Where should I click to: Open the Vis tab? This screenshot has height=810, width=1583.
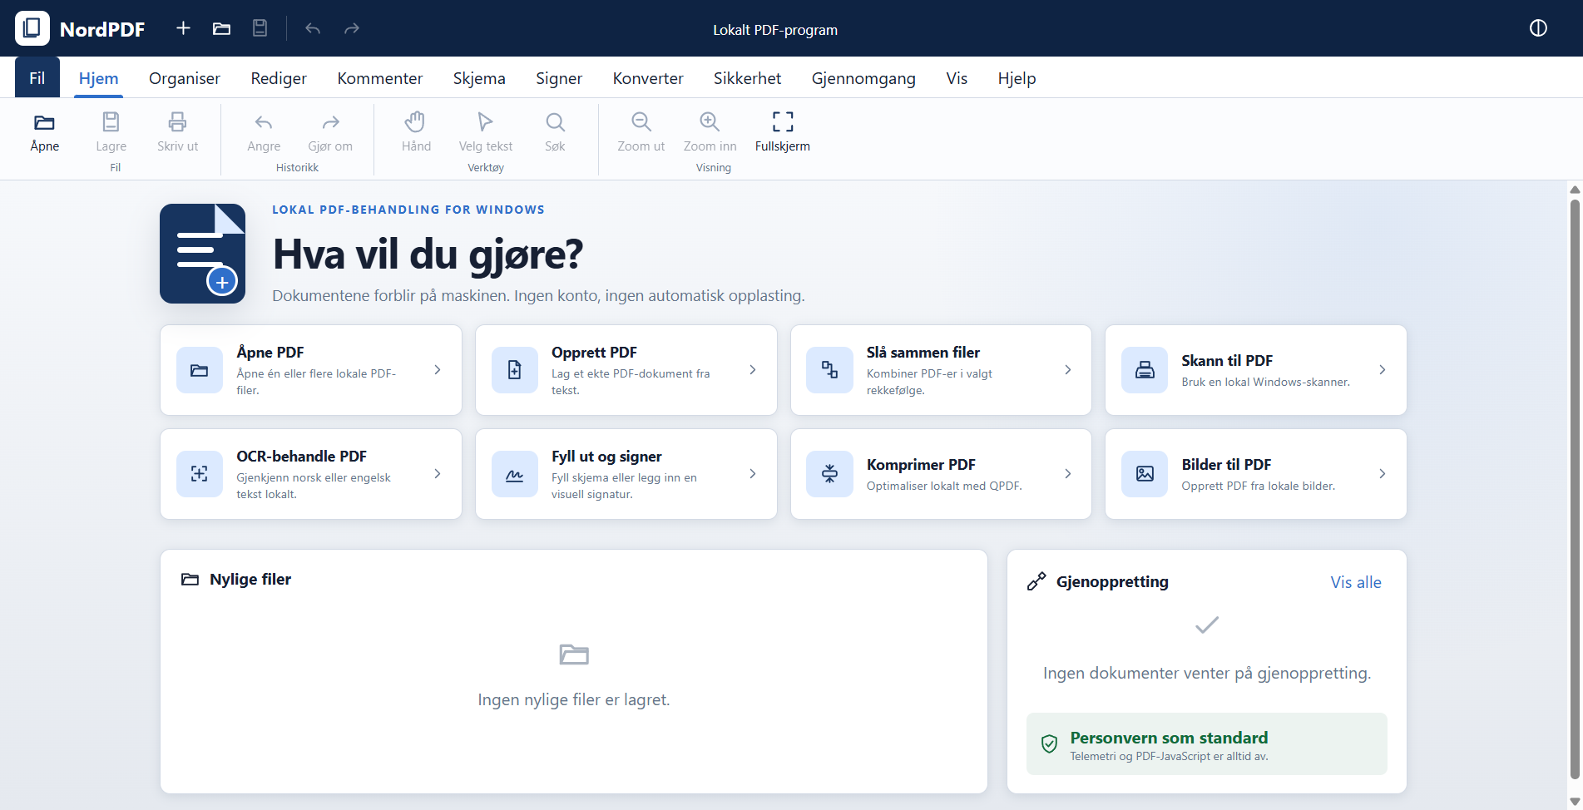click(957, 77)
